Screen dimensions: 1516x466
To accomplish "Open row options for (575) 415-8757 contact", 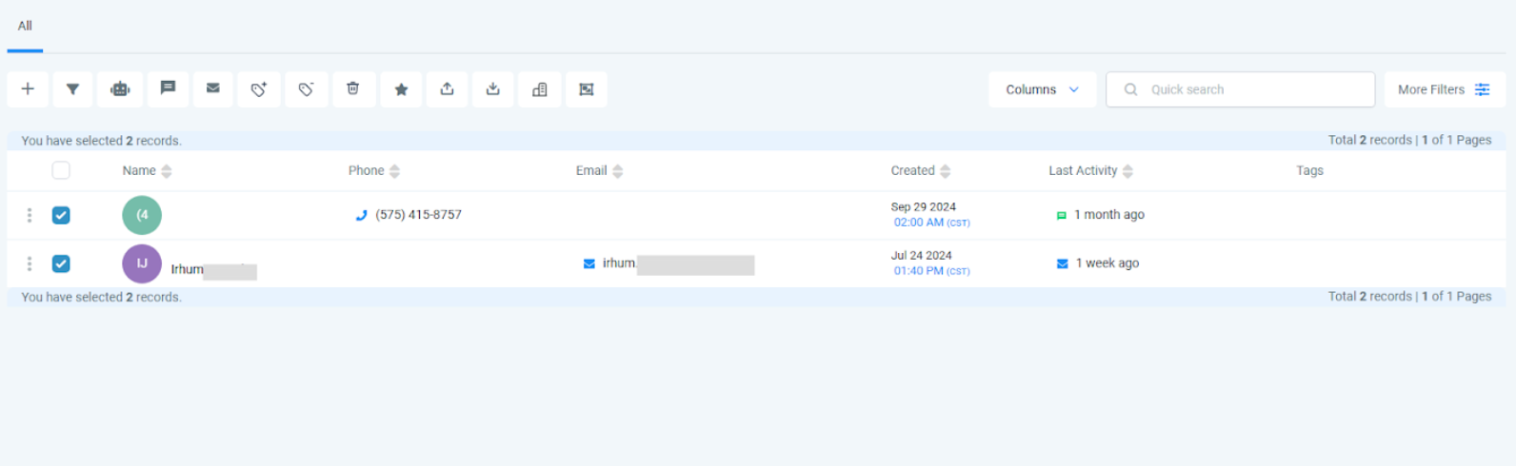I will point(30,215).
